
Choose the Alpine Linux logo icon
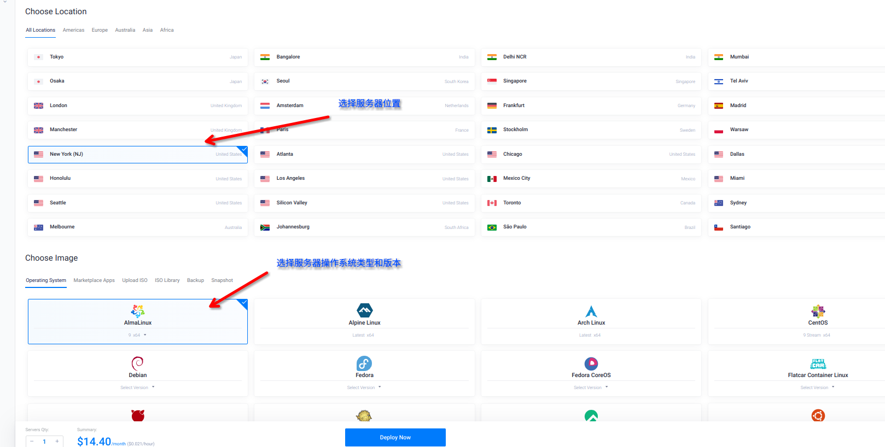[364, 310]
